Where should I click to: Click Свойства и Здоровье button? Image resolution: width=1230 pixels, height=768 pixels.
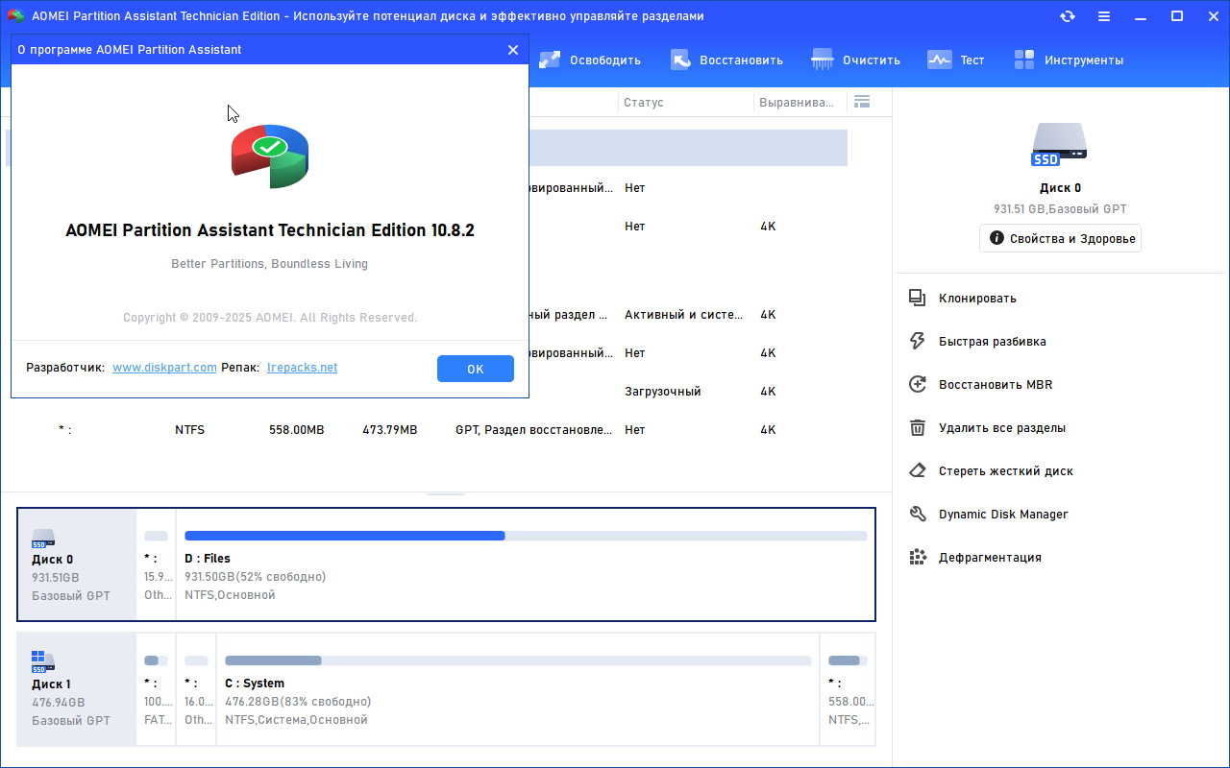(x=1060, y=238)
